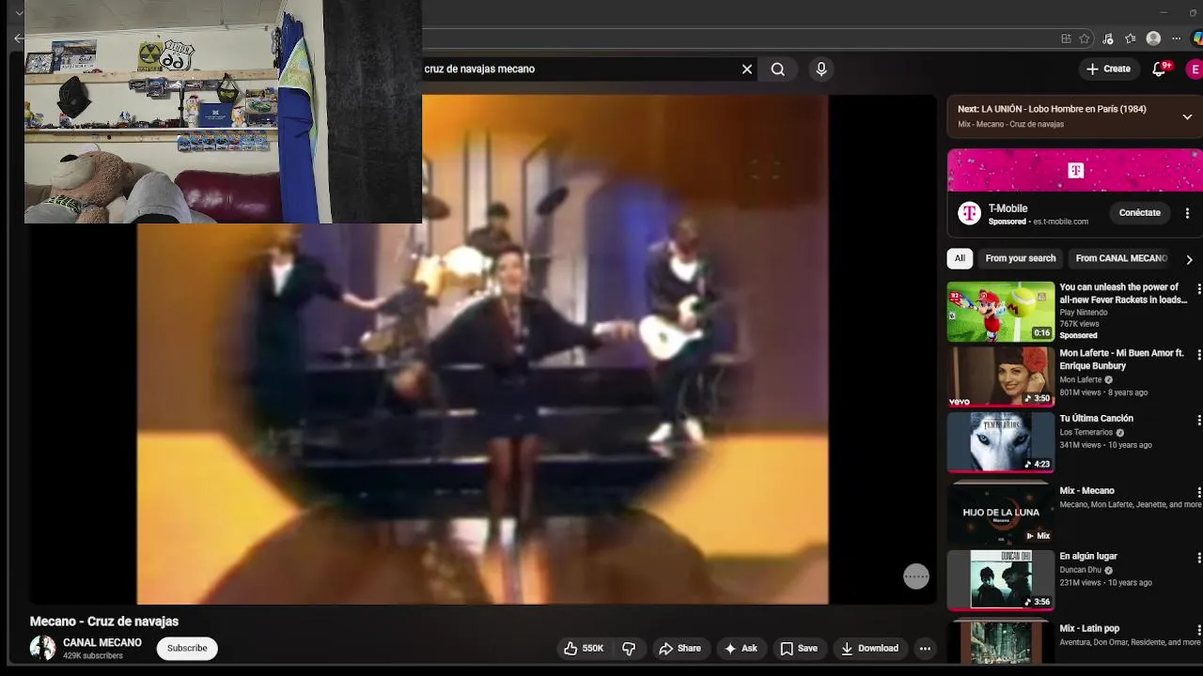Like the video with the 550K thumbs-up
1203x676 pixels.
coord(584,648)
